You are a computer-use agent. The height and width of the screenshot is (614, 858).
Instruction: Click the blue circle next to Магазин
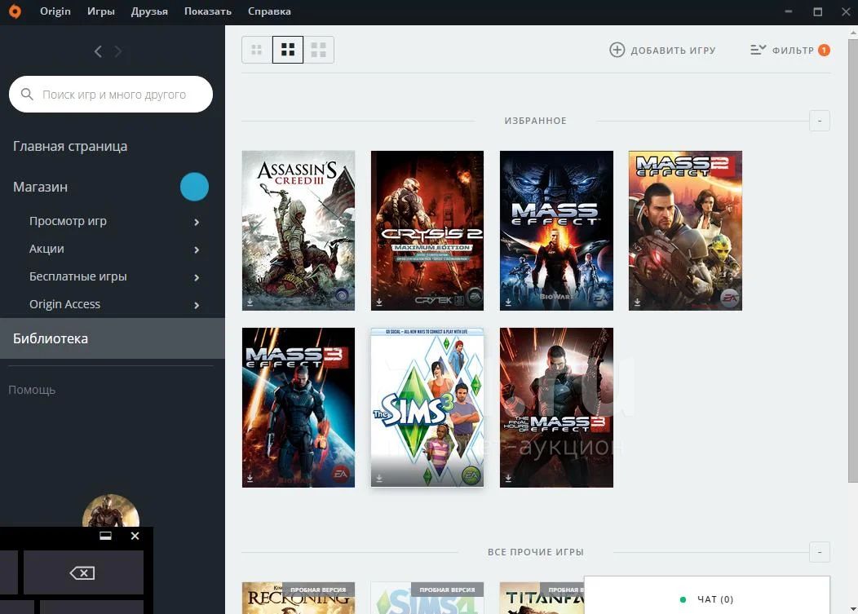[194, 187]
